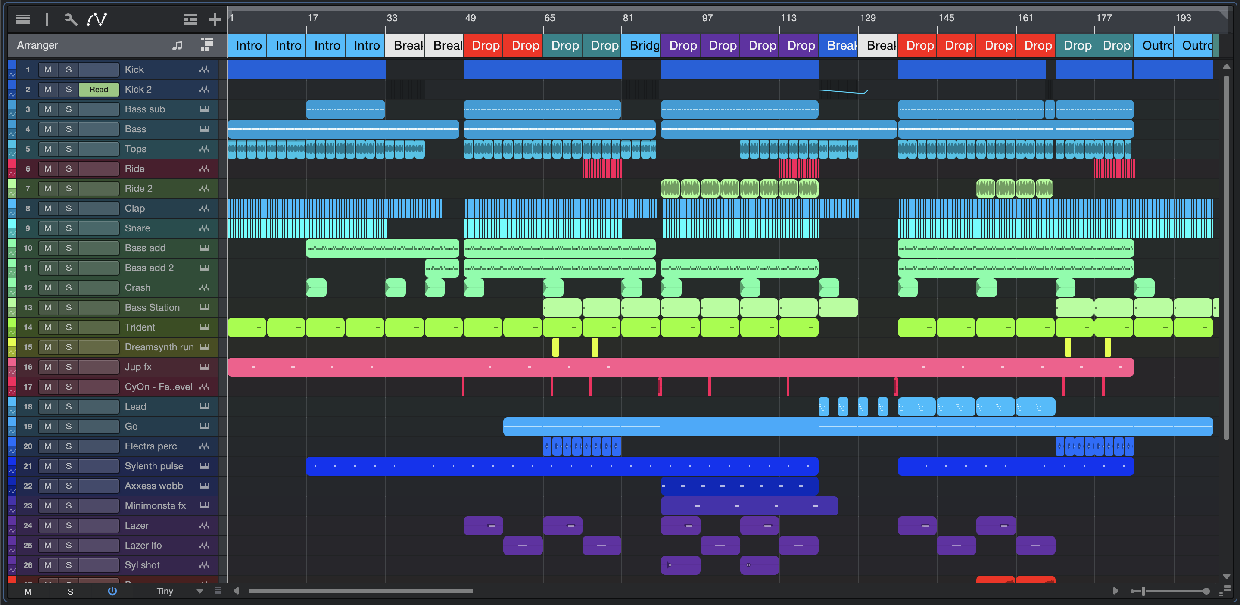
Task: Click the Arranger track label
Action: click(37, 45)
